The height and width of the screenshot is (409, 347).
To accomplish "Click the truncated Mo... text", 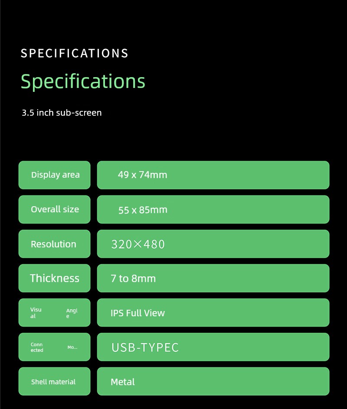I will pyautogui.click(x=72, y=347).
